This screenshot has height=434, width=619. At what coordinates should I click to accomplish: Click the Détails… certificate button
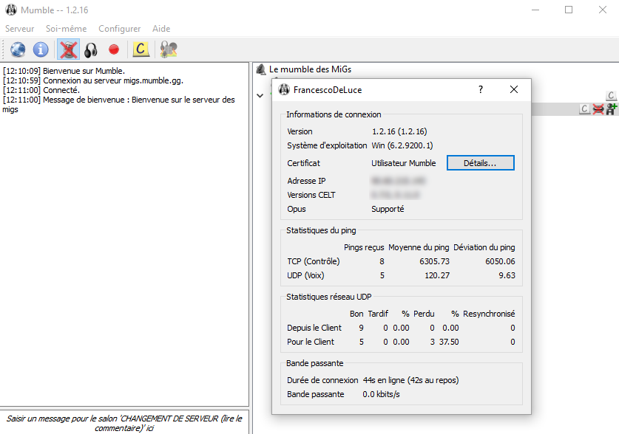click(x=480, y=163)
